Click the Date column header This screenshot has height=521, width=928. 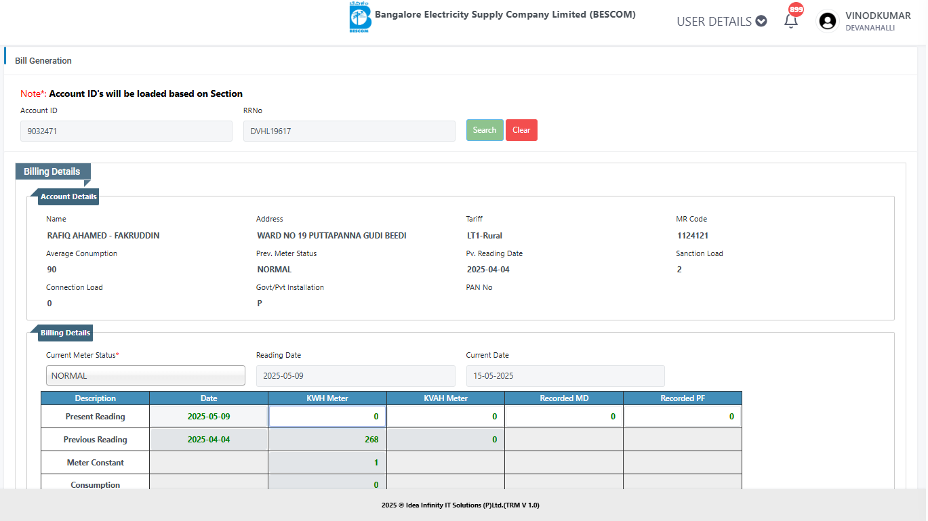click(x=209, y=398)
